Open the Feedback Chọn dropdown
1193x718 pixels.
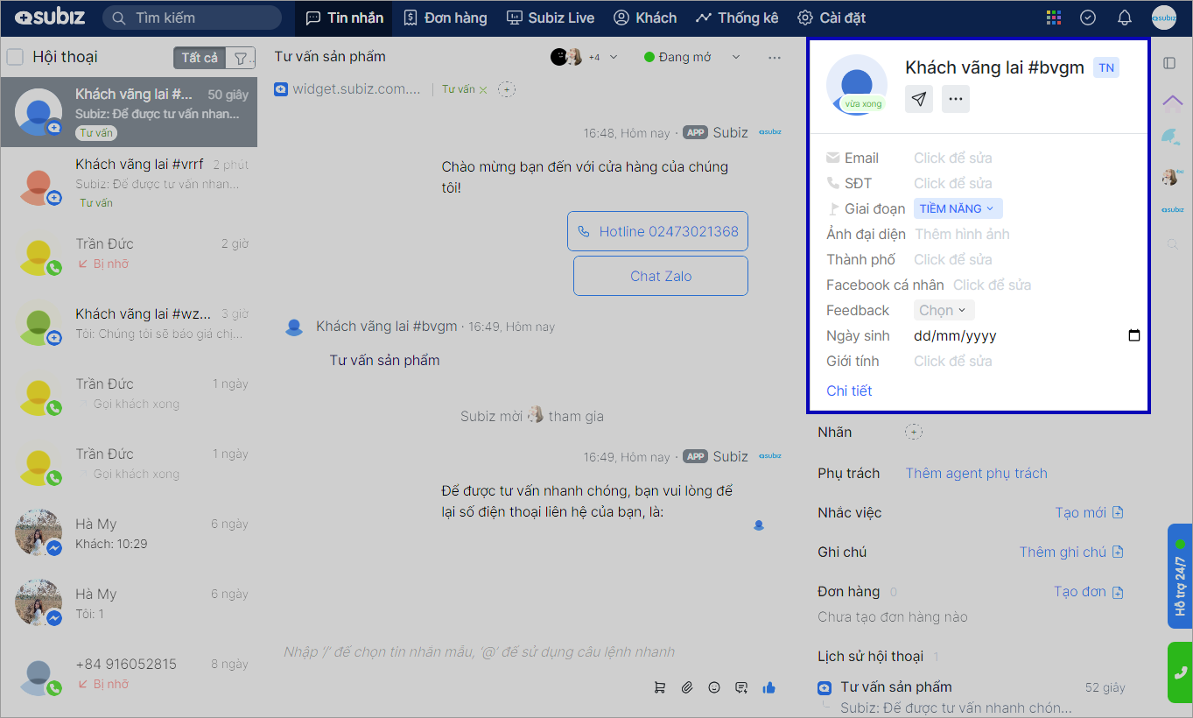coord(944,310)
